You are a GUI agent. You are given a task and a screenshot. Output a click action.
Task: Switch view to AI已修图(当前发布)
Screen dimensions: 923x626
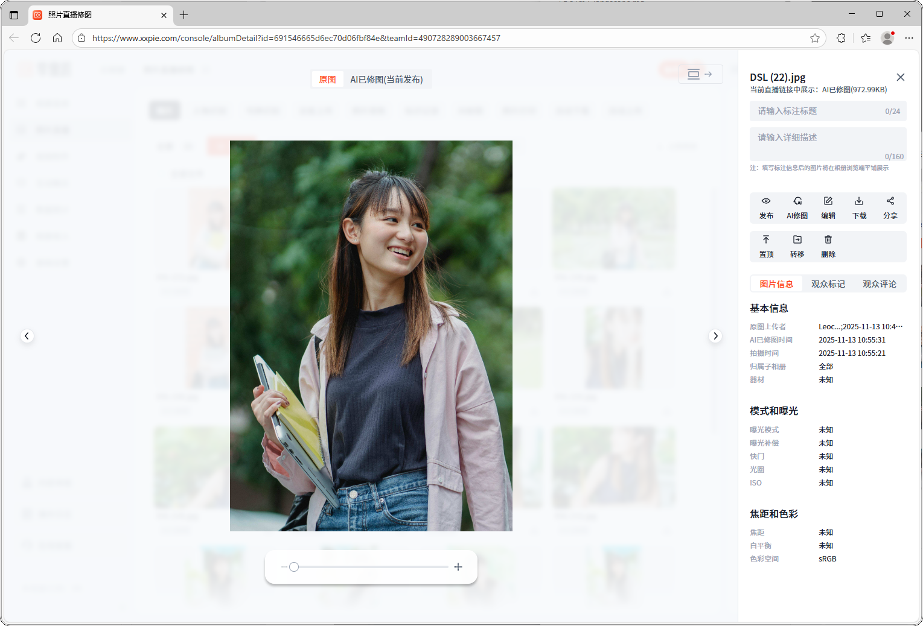[x=386, y=80]
